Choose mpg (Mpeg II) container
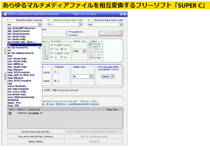Viewport: 210px width, 150px height. (15, 78)
